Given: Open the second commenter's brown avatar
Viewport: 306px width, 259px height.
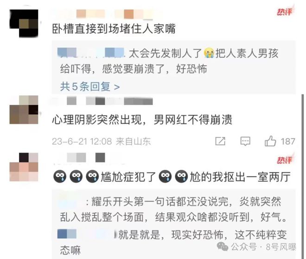Looking at the screenshot, I should coord(24,110).
